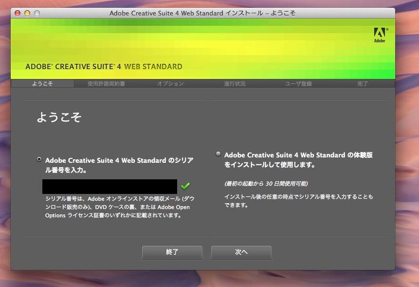The width and height of the screenshot is (419, 287).
Task: Select the serial number entry radio button
Action: point(39,159)
